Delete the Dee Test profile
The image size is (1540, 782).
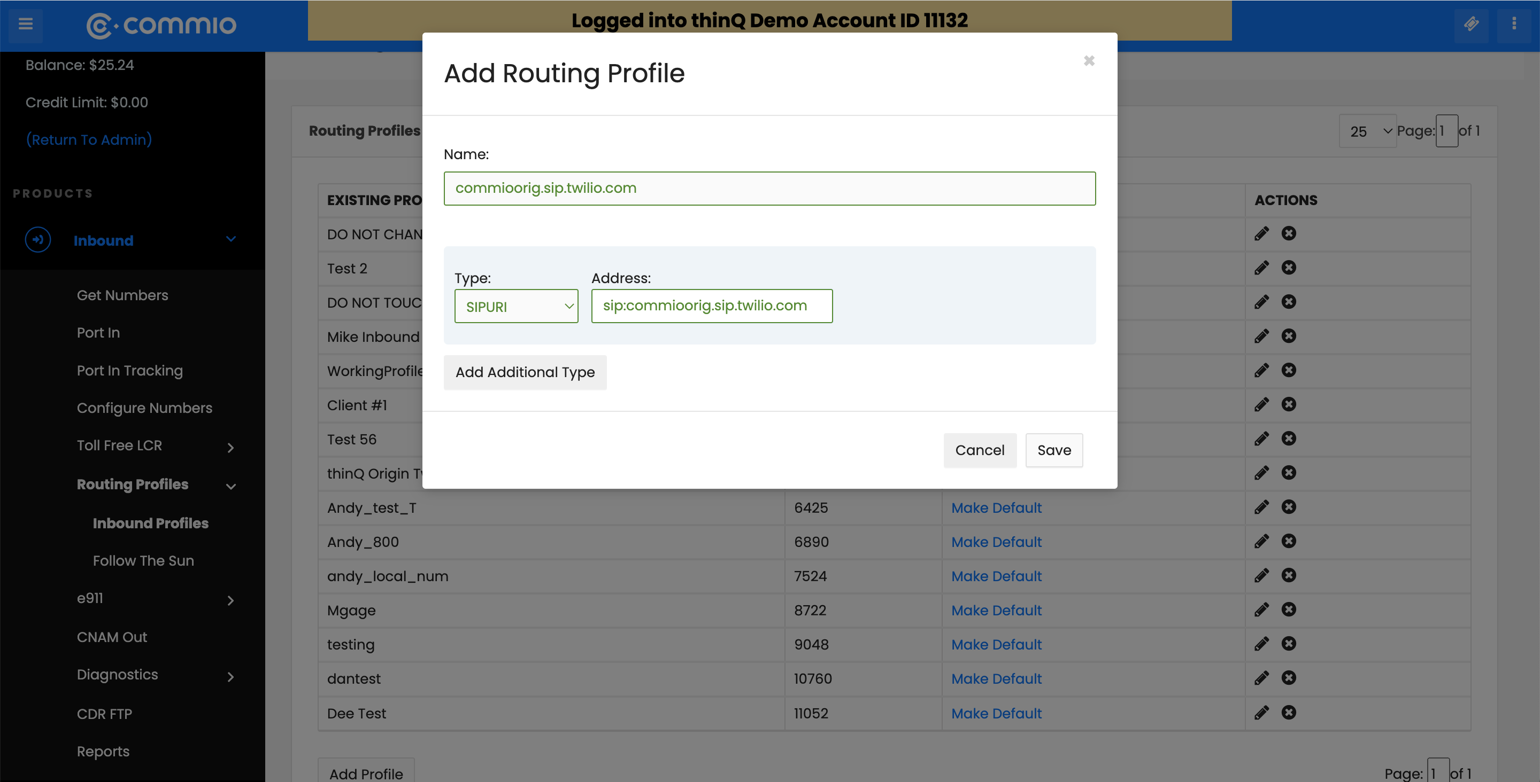[1288, 713]
